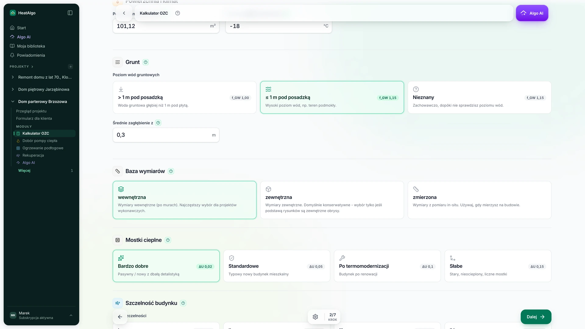Show help for Baza wymiarów
The width and height of the screenshot is (585, 329).
[171, 171]
